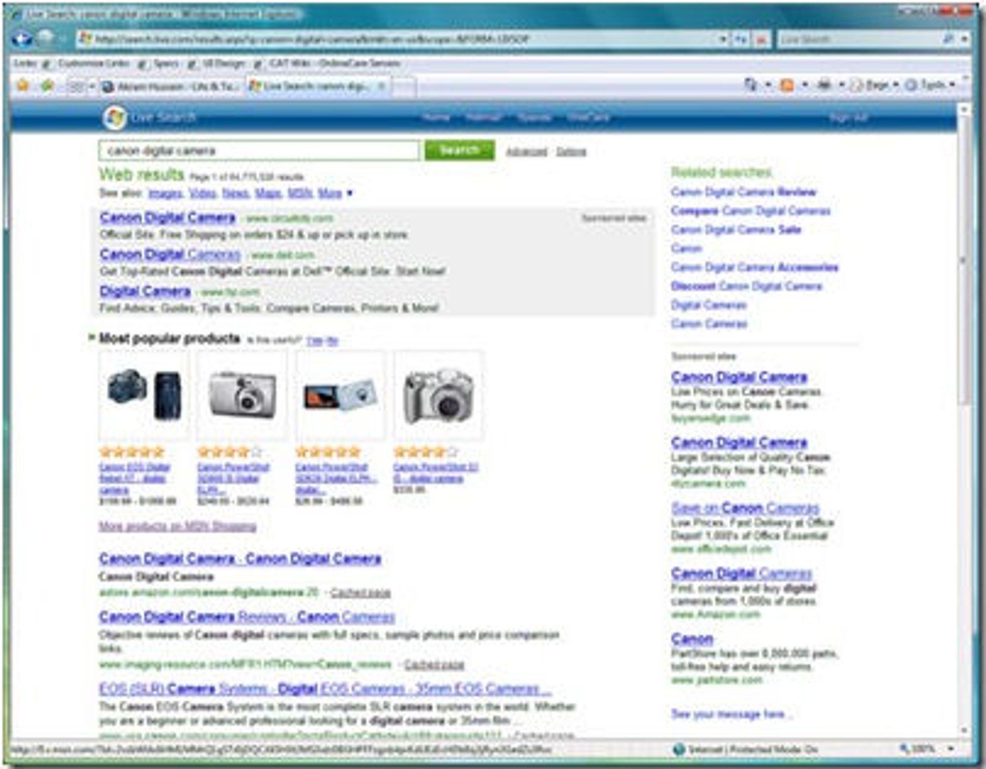Open the Home button dropdown arrow
The width and height of the screenshot is (986, 769).
point(768,85)
